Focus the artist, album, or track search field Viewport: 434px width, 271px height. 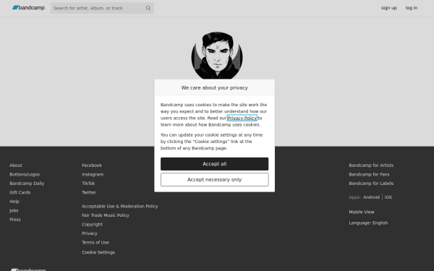pyautogui.click(x=98, y=8)
